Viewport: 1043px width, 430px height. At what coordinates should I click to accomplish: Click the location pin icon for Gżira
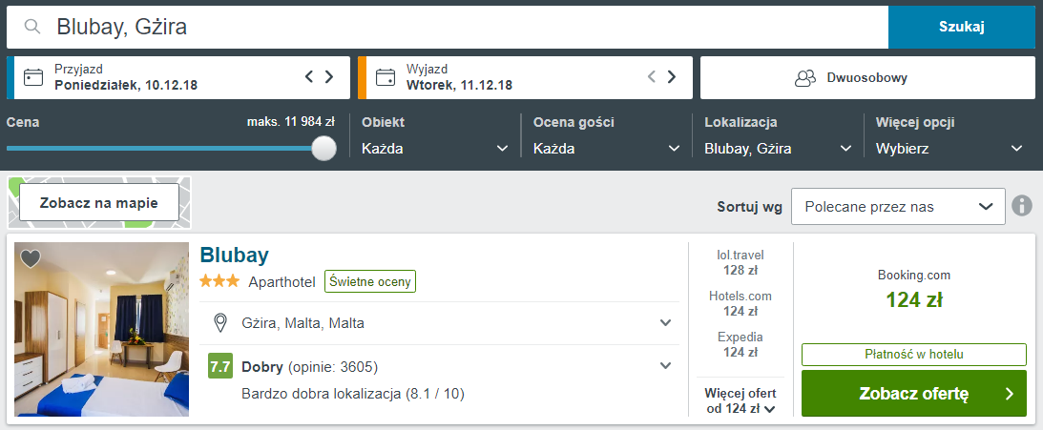point(220,323)
